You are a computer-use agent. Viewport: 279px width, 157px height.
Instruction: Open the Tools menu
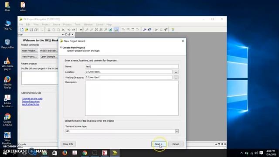[78, 24]
